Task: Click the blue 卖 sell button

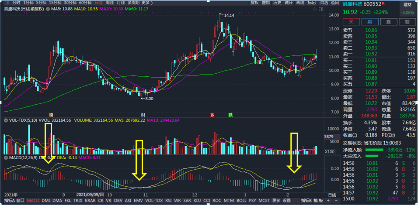Action: [x=370, y=21]
